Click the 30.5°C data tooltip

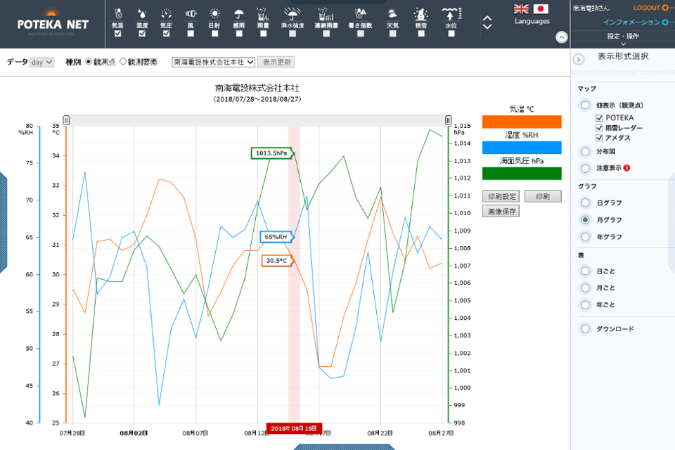tap(277, 261)
